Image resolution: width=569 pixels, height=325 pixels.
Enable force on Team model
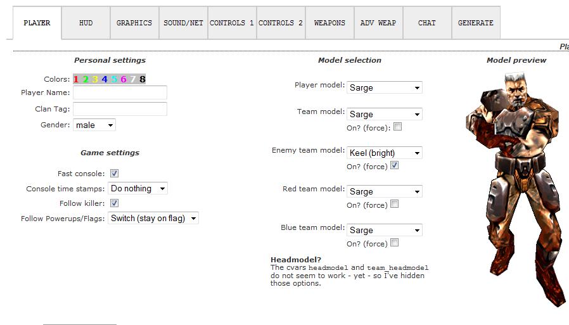click(x=398, y=127)
